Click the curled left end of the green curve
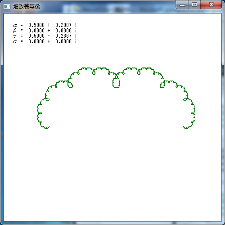This screenshot has height=225, width=225. point(46,127)
